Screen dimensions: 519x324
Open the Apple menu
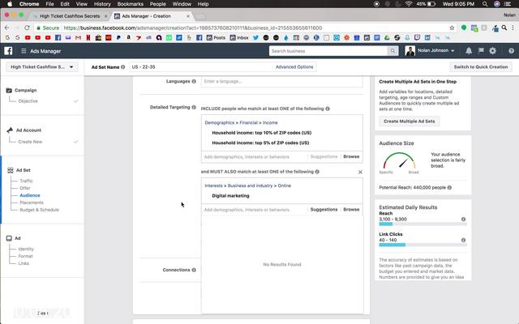click(x=10, y=4)
